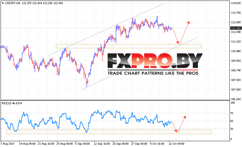
Task: Click the RSI scale value 50
Action: 232,121
